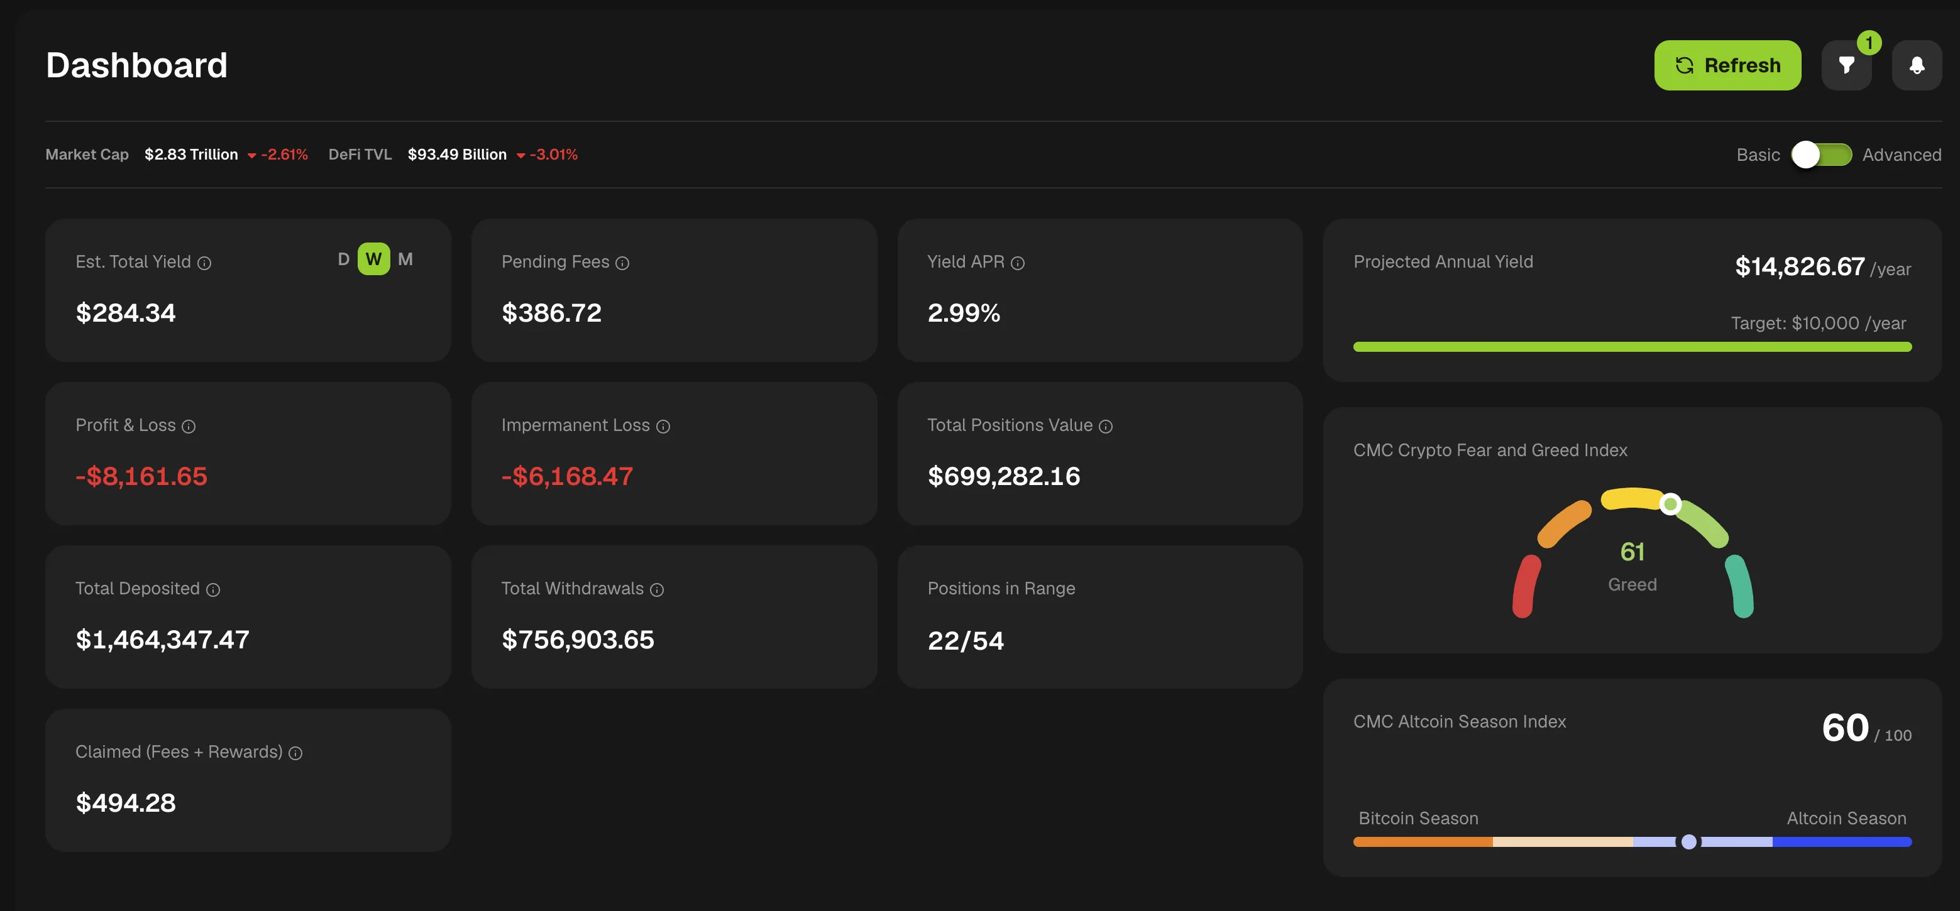Click the $1,464,347.47 Total Deposited value
Screen dimensions: 1960x911
pyautogui.click(x=162, y=640)
